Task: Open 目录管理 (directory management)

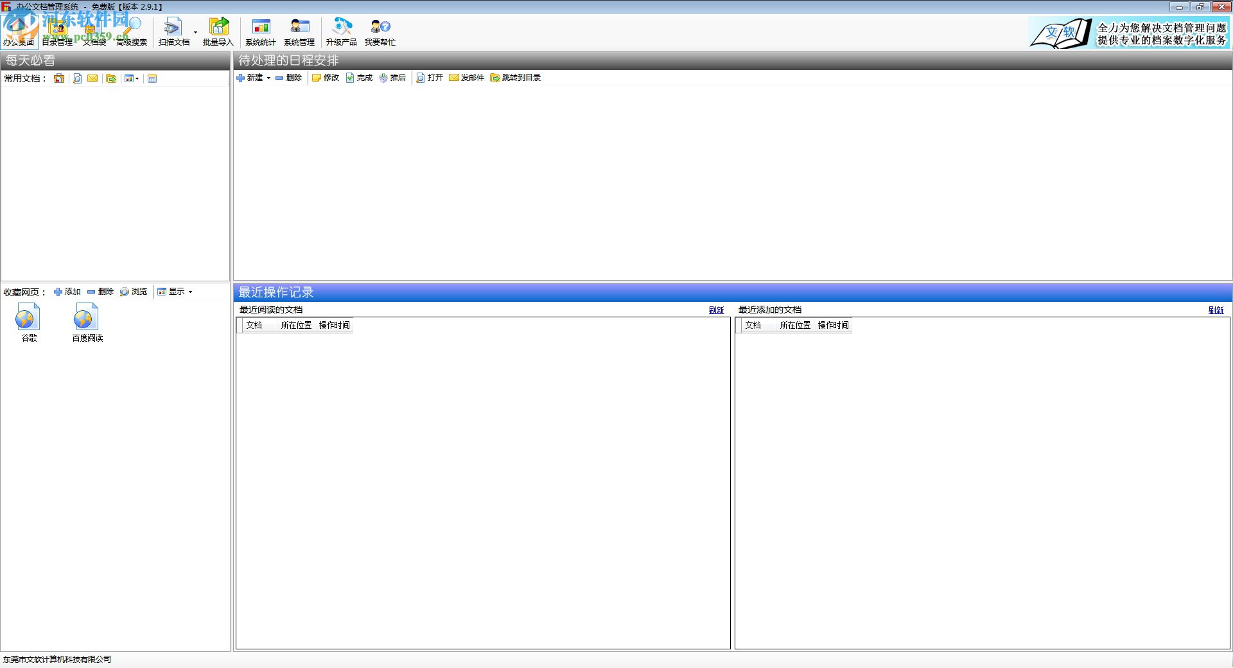Action: pos(57,32)
